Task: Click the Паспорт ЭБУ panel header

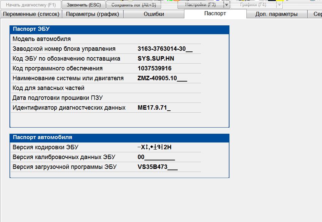Action: (x=119, y=30)
